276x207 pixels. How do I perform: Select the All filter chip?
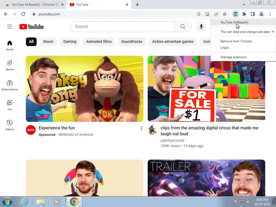31,42
